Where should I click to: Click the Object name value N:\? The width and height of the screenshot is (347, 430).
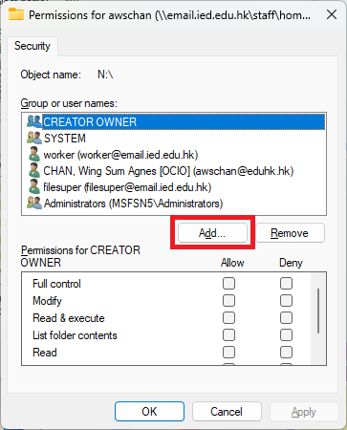pos(105,75)
